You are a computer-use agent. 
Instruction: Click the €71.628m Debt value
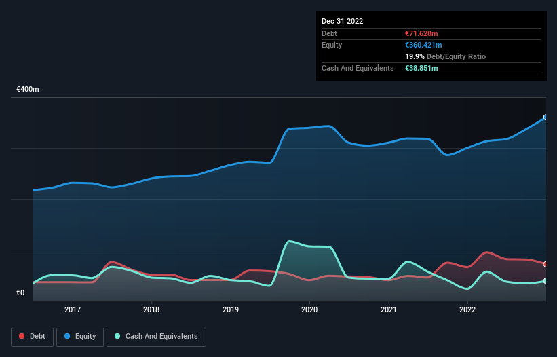[x=421, y=33]
